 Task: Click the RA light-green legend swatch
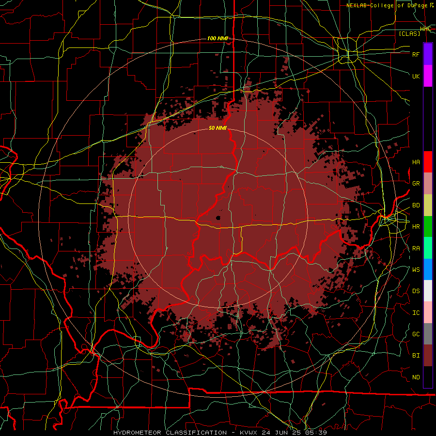428,248
